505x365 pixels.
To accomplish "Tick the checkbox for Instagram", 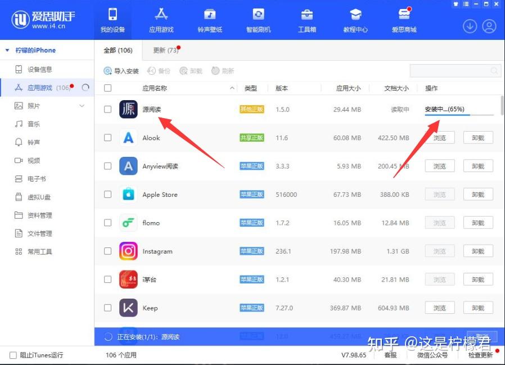I will point(108,251).
